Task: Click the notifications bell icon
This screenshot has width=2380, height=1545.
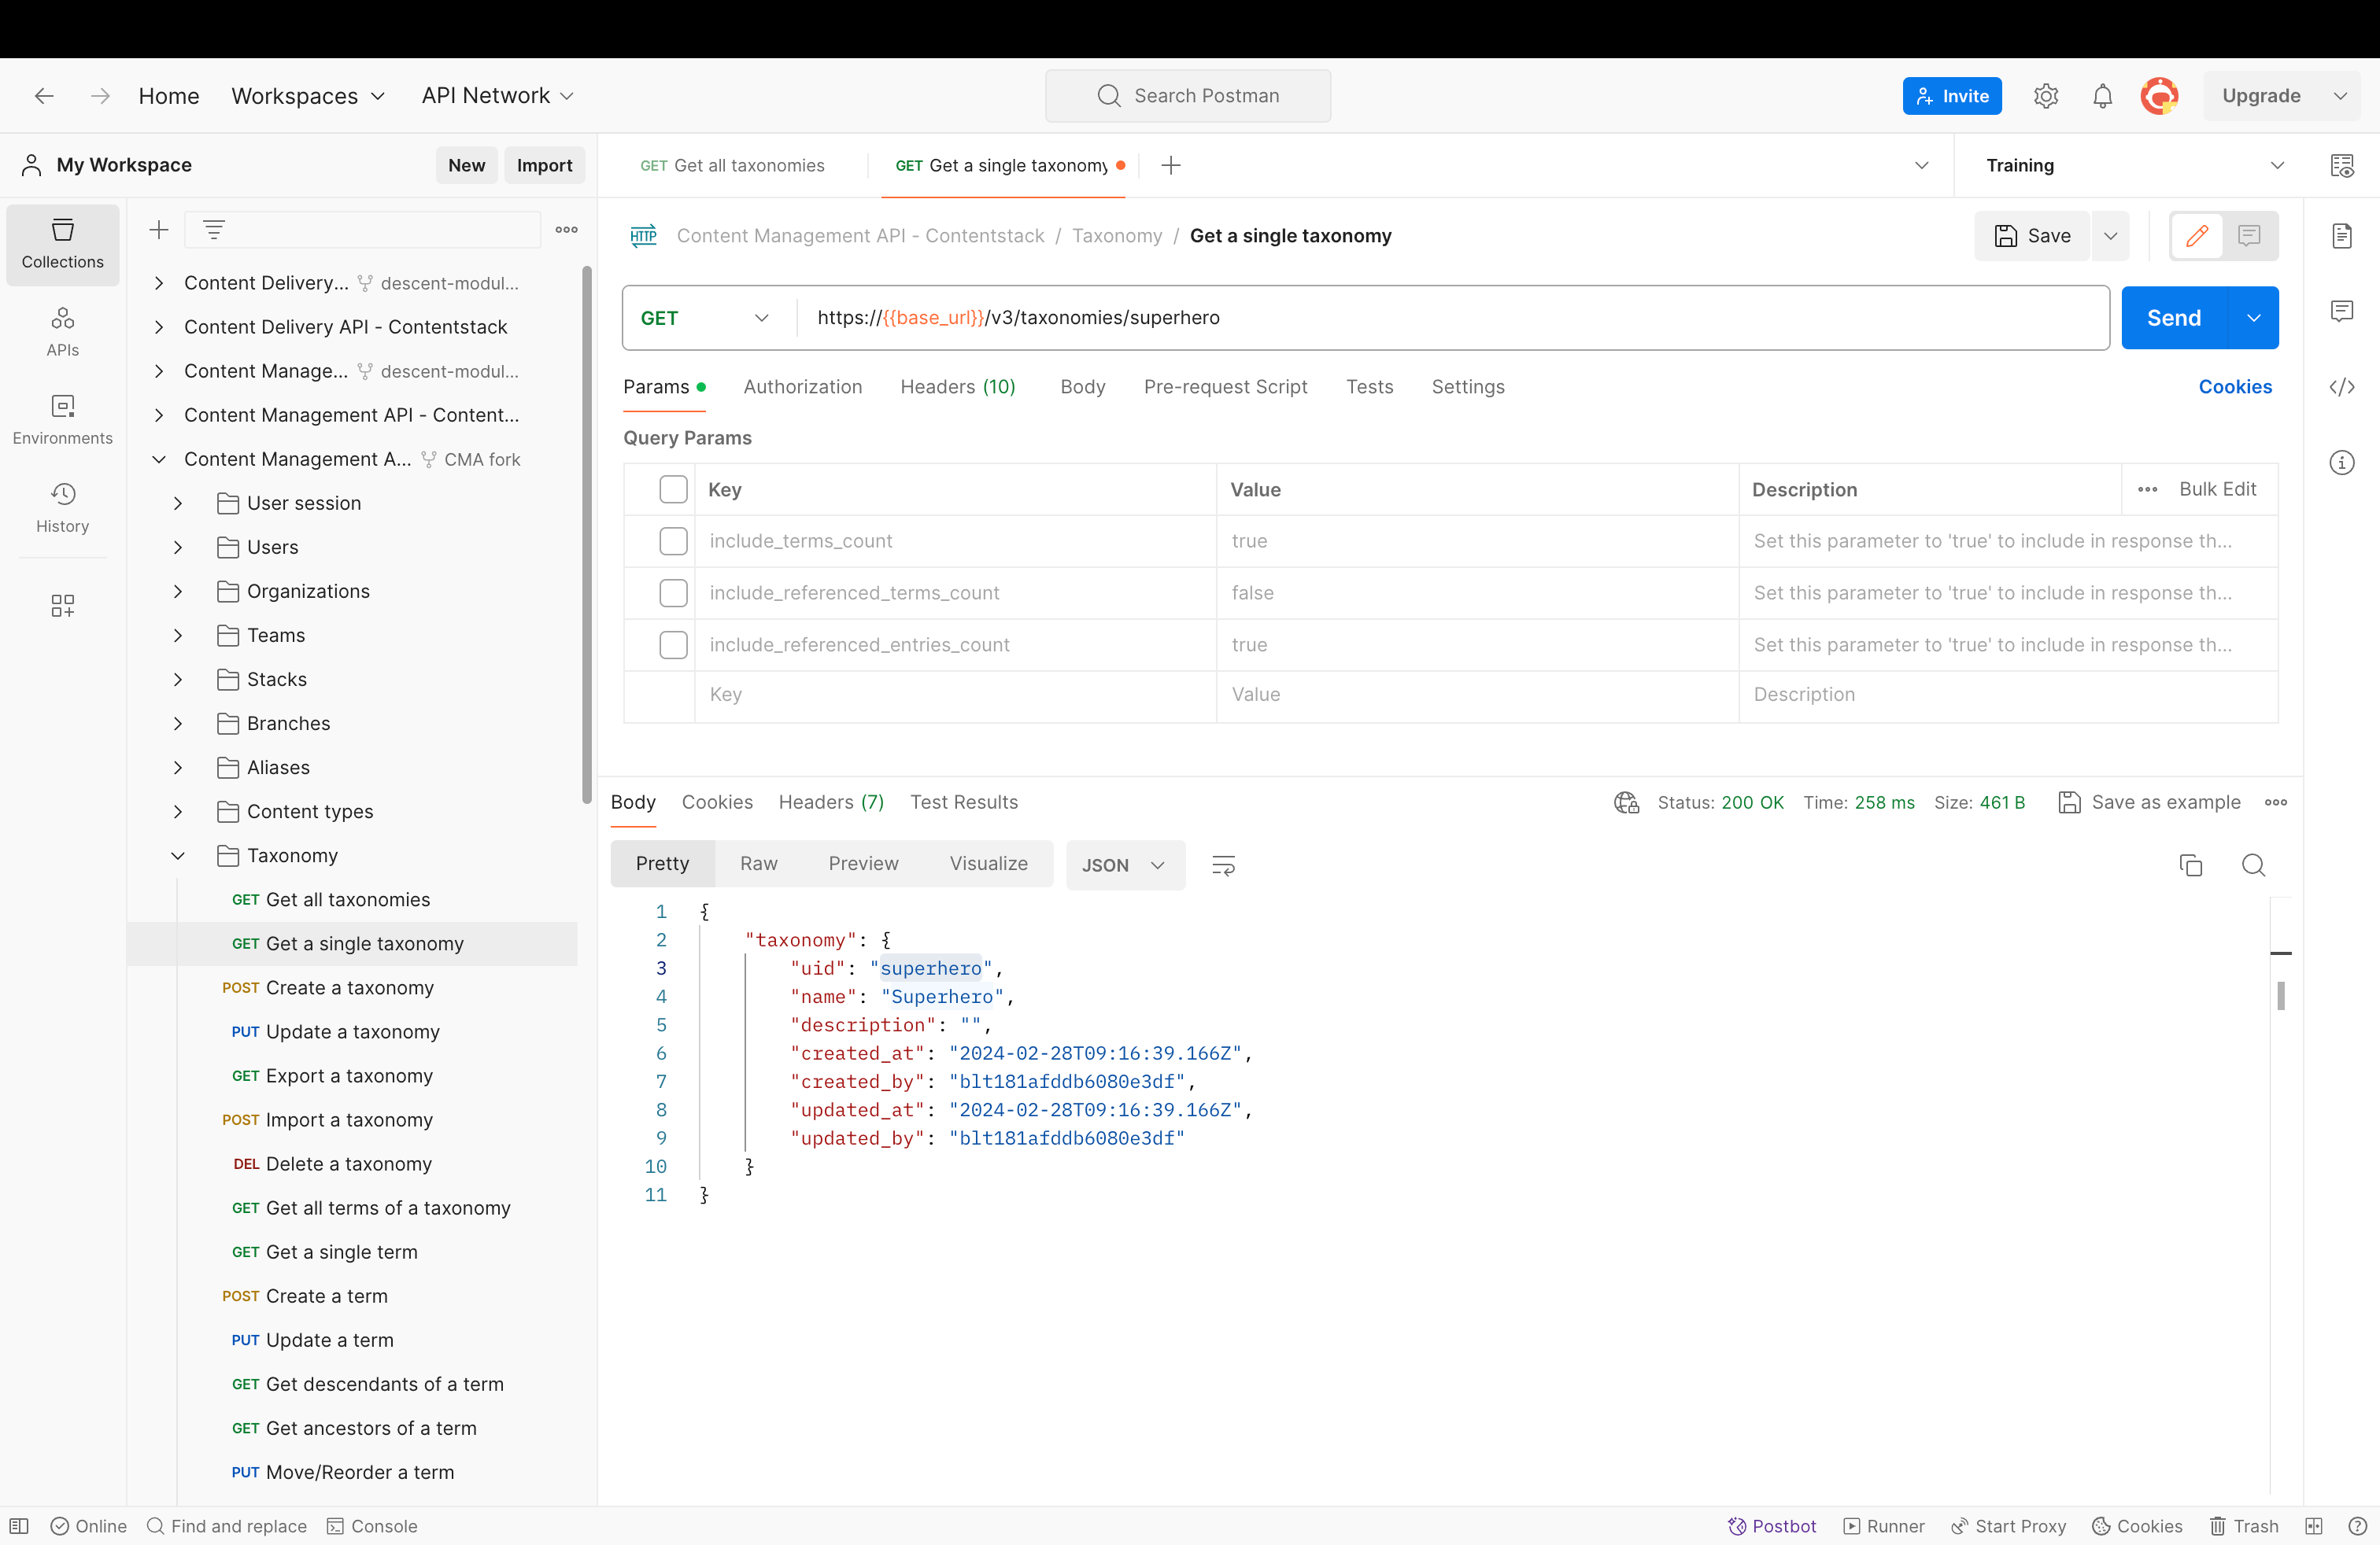Action: pyautogui.click(x=2102, y=96)
